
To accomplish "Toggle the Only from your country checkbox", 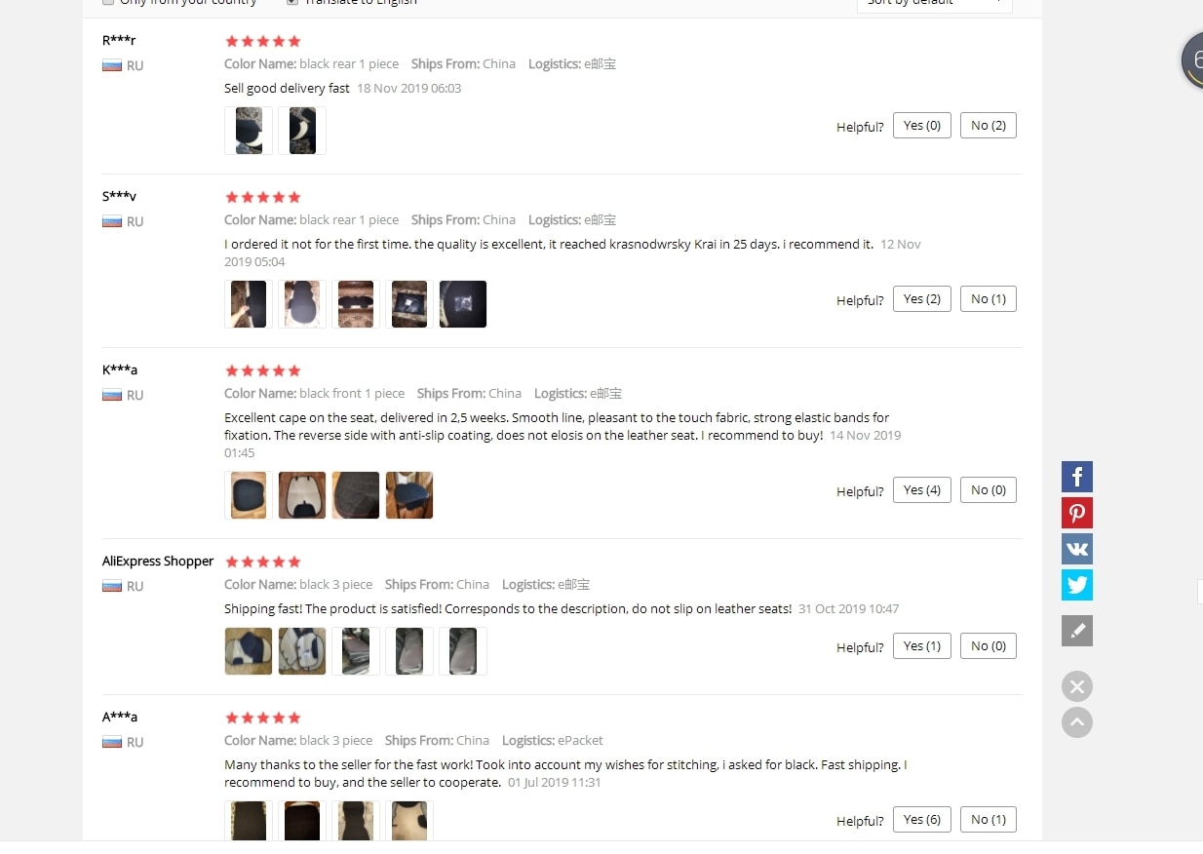I will point(108,3).
